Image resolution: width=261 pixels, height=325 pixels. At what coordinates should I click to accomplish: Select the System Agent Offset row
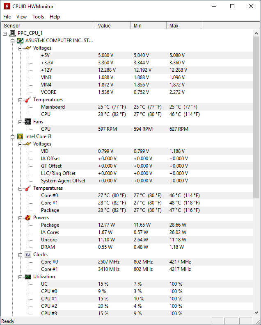pyautogui.click(x=147, y=181)
